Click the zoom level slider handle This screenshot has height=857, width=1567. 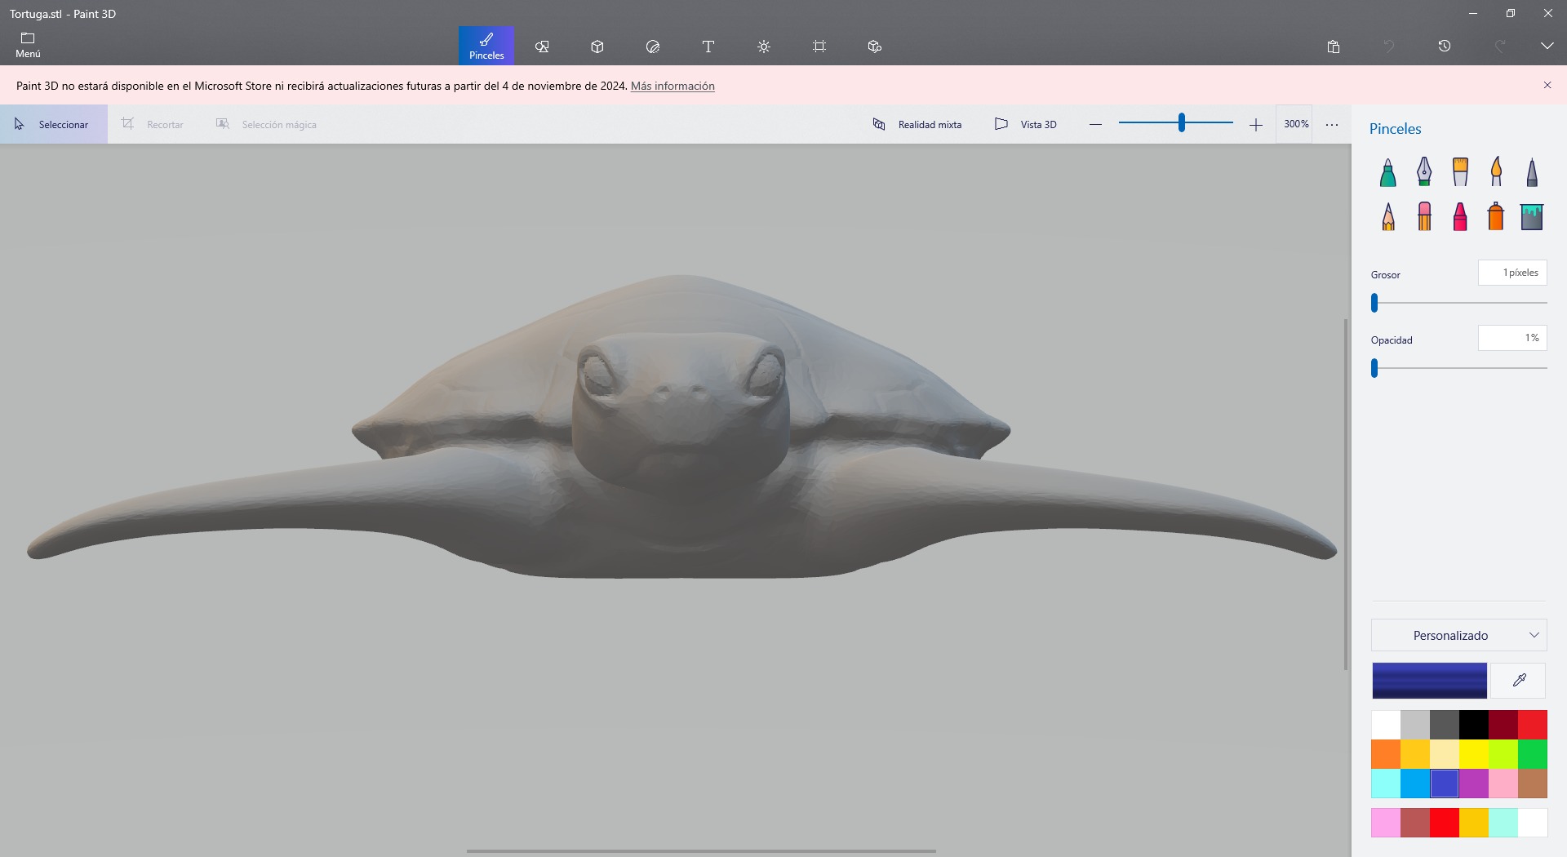(1181, 123)
